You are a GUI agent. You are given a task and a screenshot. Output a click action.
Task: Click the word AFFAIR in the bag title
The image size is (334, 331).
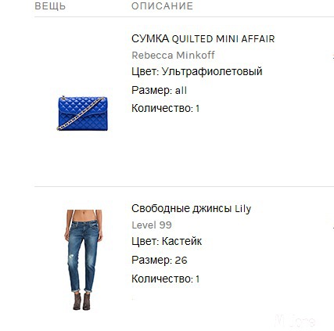258,39
